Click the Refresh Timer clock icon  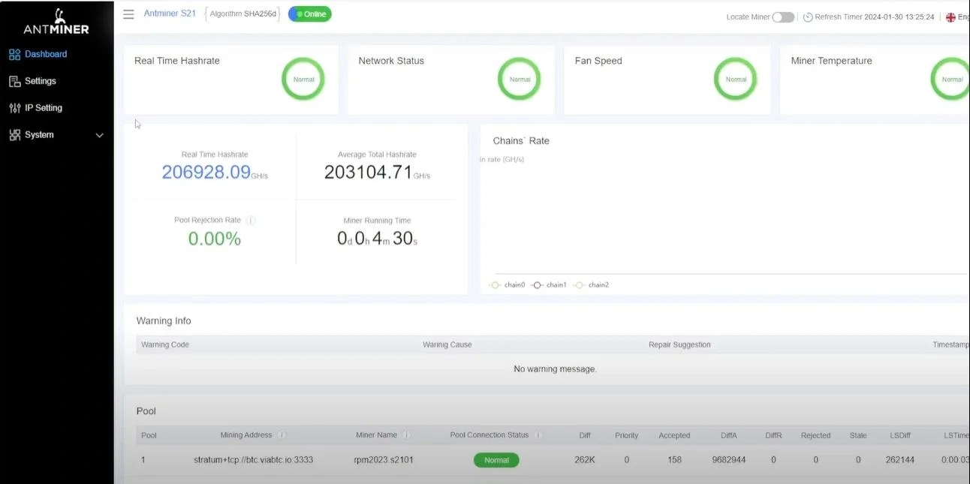[x=808, y=17]
